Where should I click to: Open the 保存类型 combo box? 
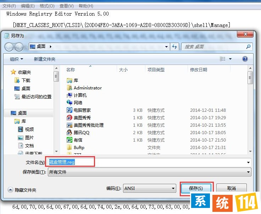pyautogui.click(x=150, y=172)
